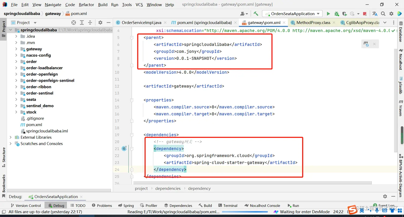Open Nocalhost Console tool window
This screenshot has height=217, width=404.
tap(262, 206)
